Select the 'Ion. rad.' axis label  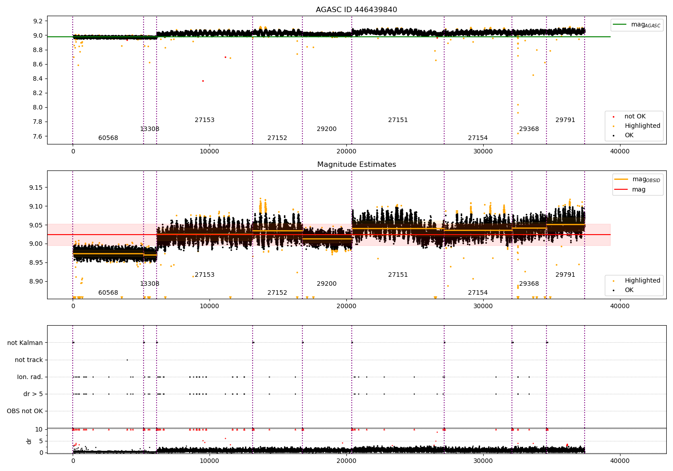[x=30, y=377]
